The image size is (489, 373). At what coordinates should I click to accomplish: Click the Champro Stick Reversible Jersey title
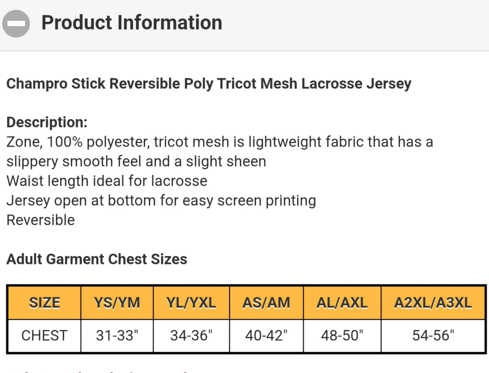209,84
